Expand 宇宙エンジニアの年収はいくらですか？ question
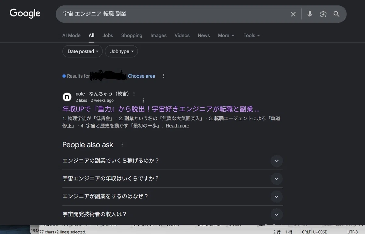 click(x=172, y=179)
